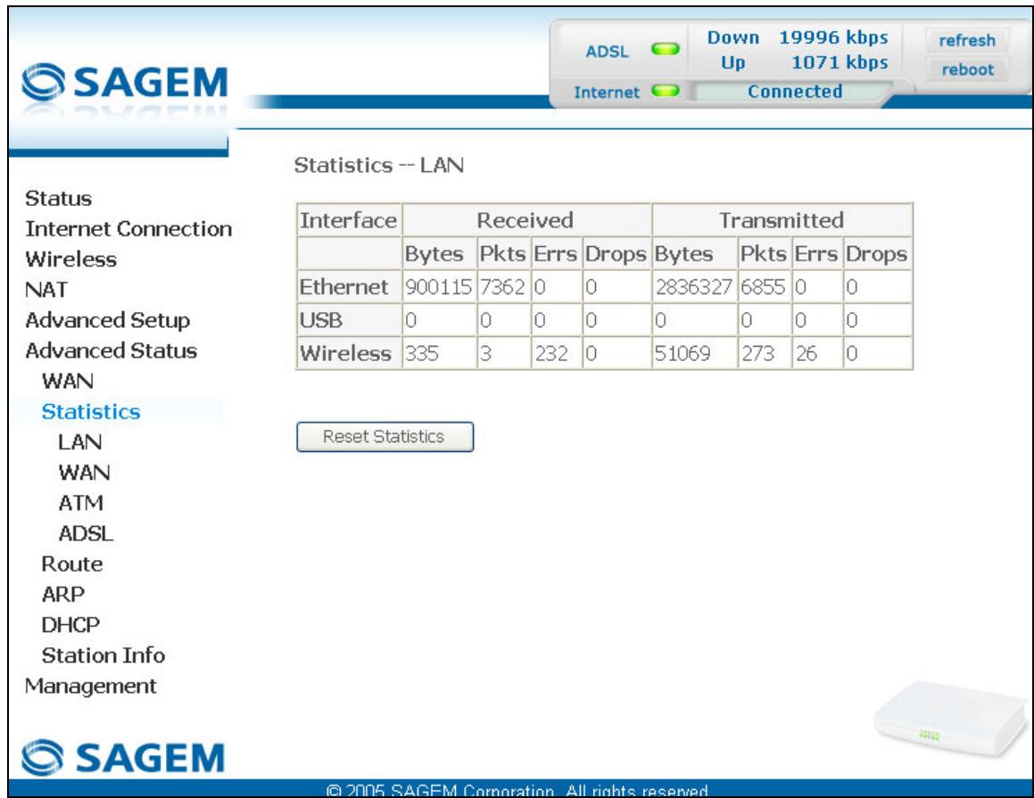
Task: Open LAN statistics submenu item
Action: point(79,442)
